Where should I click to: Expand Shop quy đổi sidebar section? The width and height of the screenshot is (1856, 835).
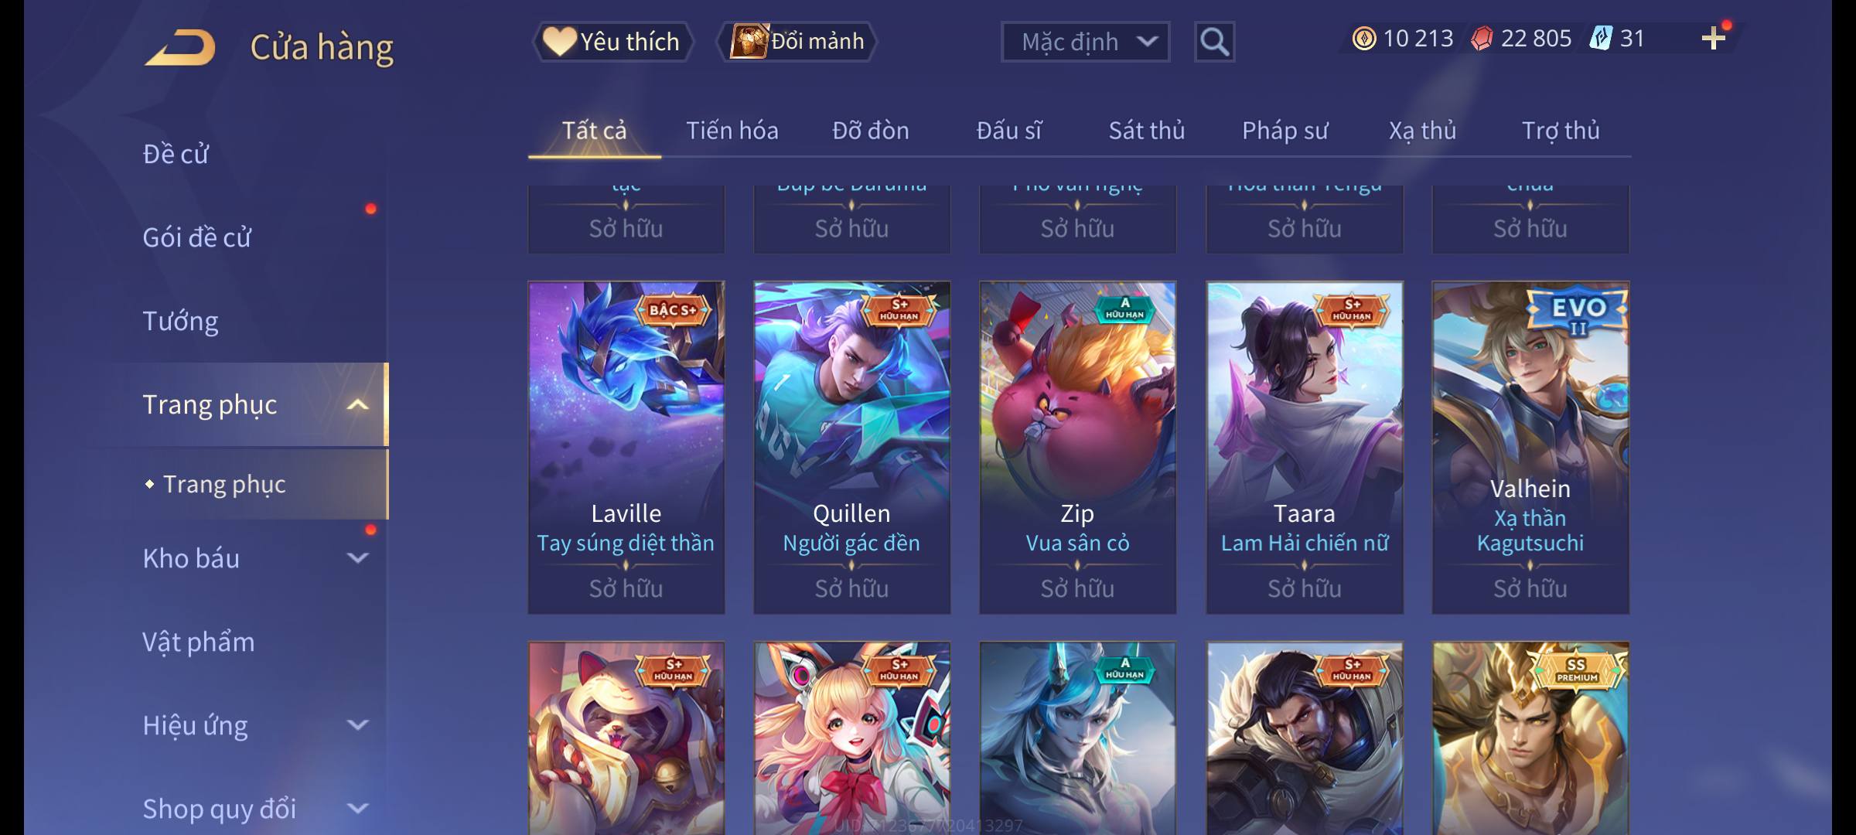(x=357, y=809)
